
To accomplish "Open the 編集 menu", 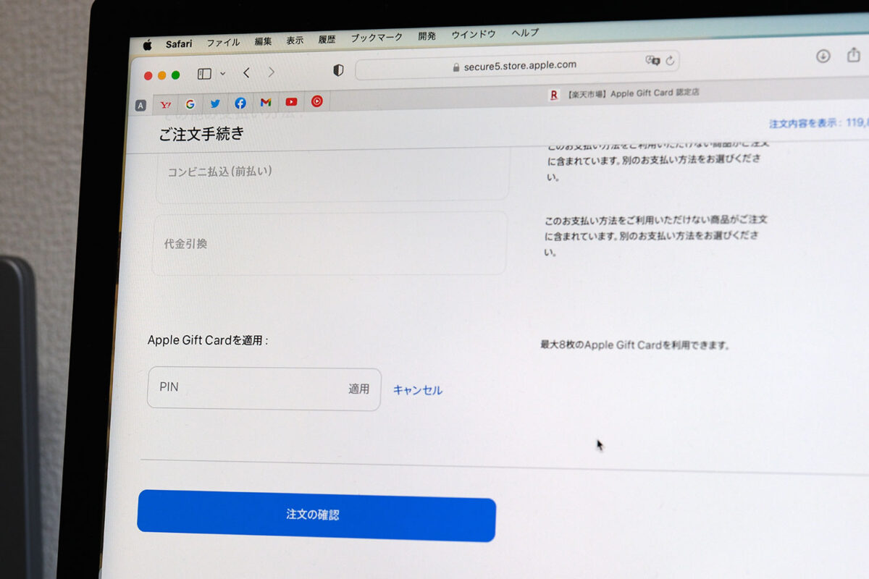I will coord(263,41).
